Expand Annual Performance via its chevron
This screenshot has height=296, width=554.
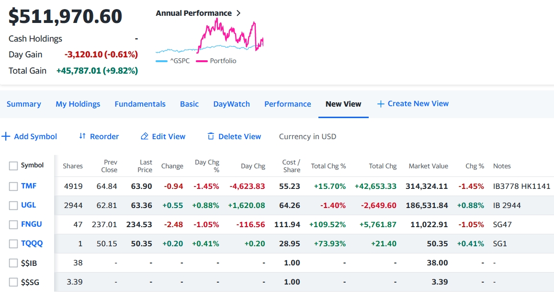click(238, 13)
